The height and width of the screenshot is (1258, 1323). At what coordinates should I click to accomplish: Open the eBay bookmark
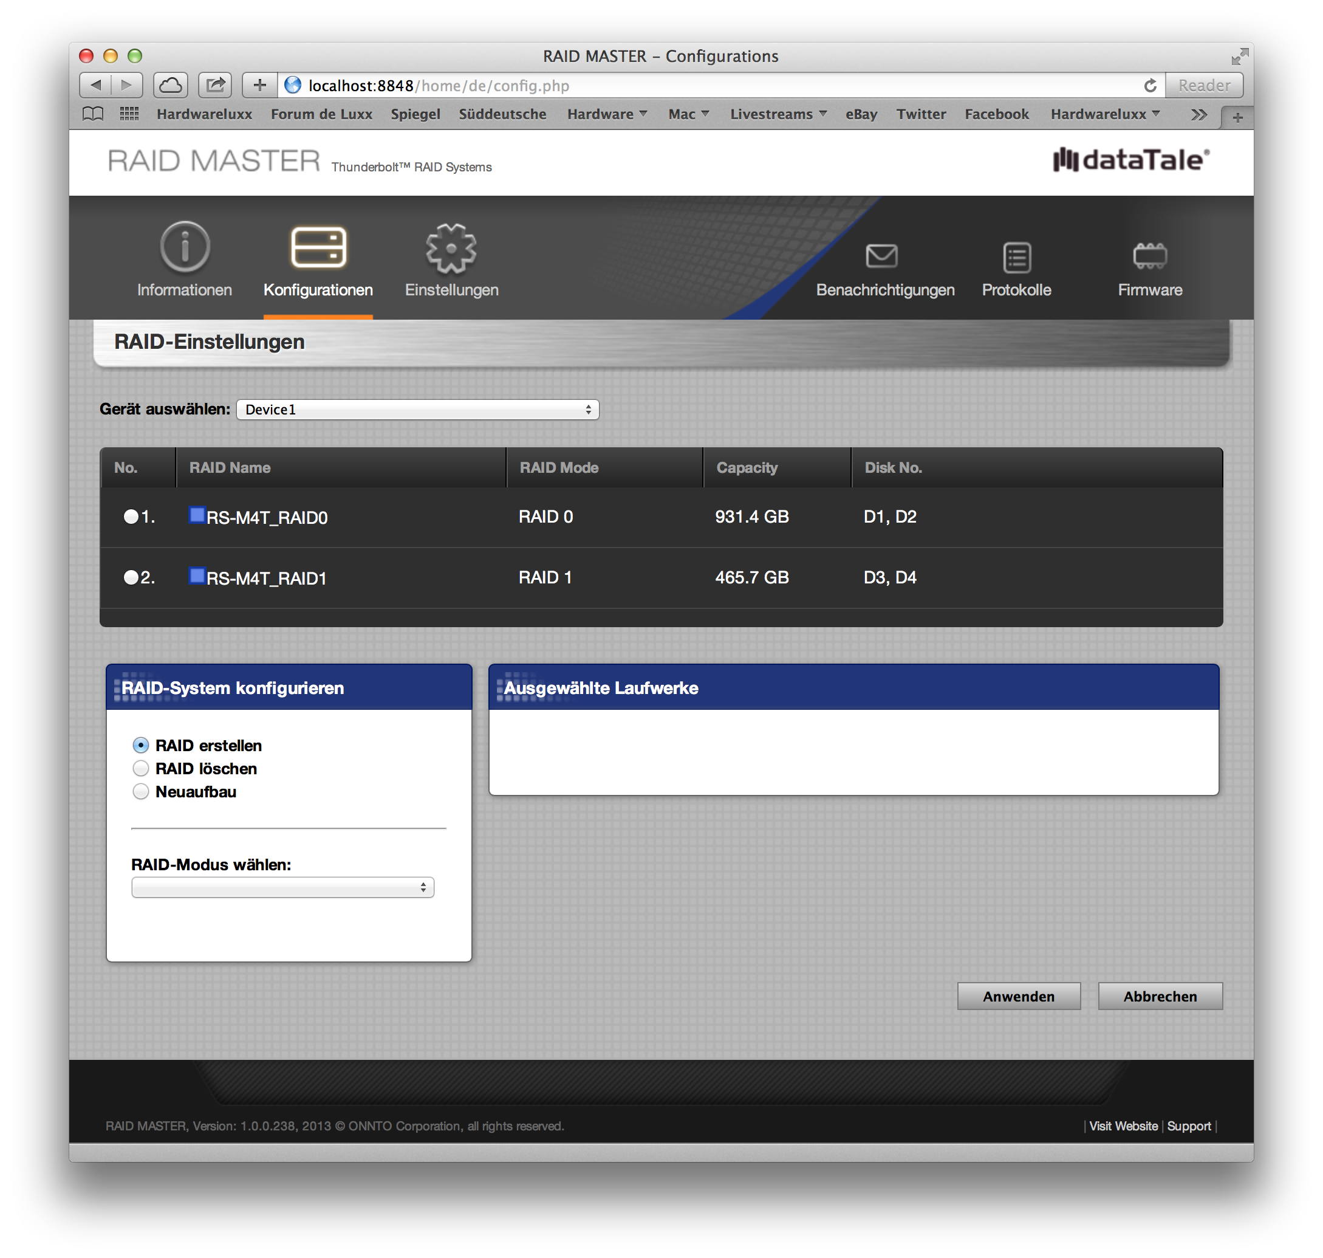(861, 114)
